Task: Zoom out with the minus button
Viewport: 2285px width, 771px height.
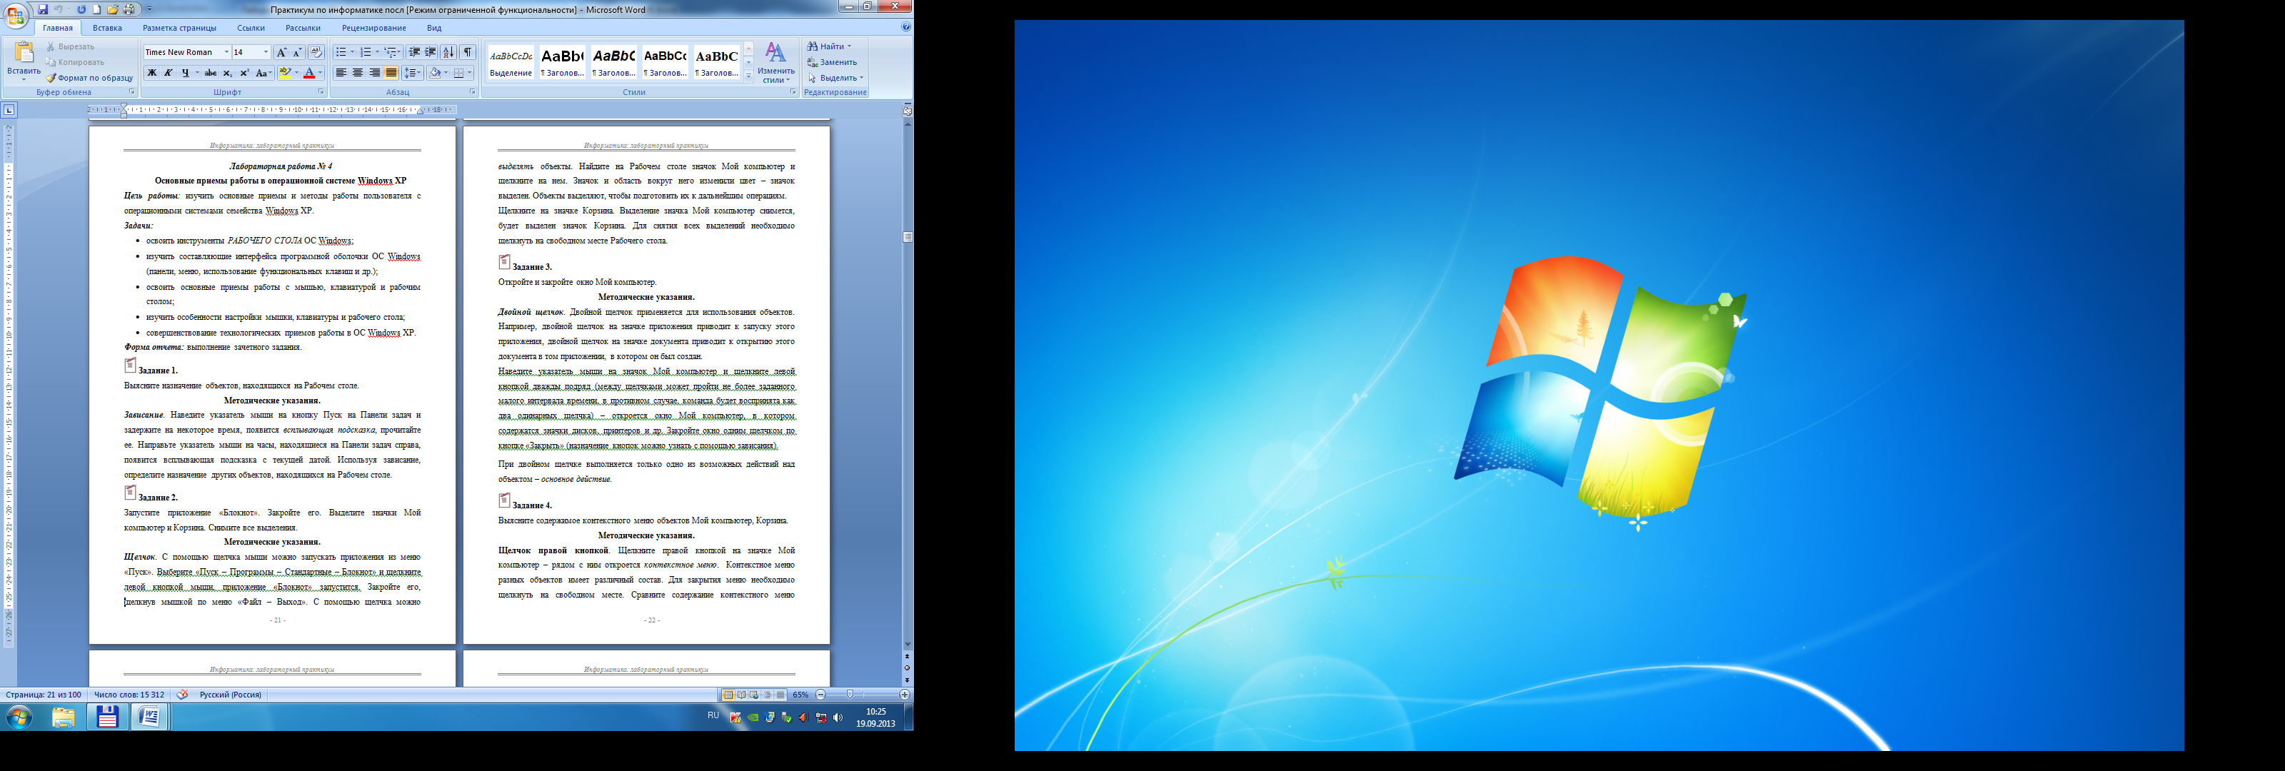Action: tap(820, 695)
